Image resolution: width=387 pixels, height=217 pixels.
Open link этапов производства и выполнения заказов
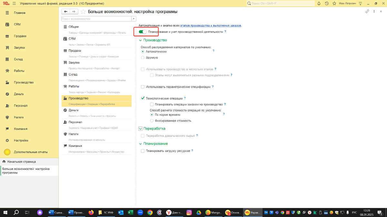[211, 25]
